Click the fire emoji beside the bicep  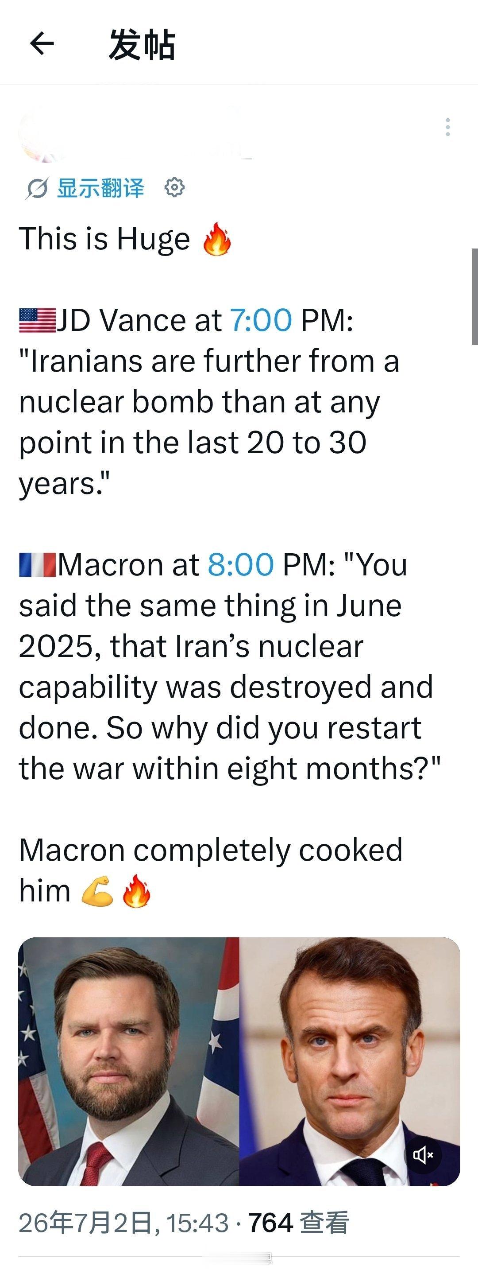click(x=136, y=891)
